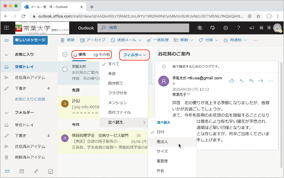Viewport: 284px width, 178px height.
Task: Click the お気に入りに追加 link
Action: pos(30,99)
